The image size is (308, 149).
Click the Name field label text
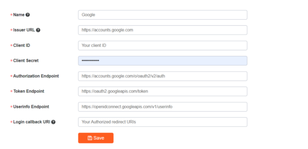[19, 15]
